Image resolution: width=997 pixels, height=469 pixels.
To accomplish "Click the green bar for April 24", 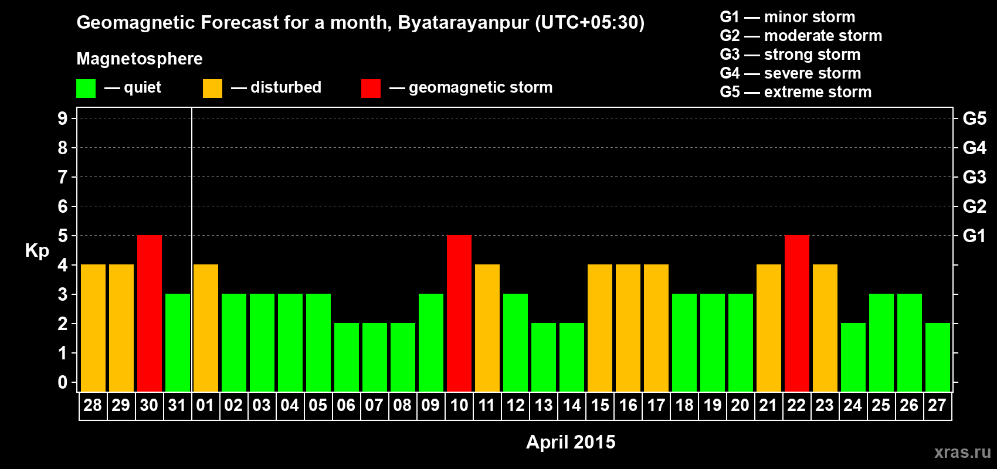I will [x=853, y=358].
